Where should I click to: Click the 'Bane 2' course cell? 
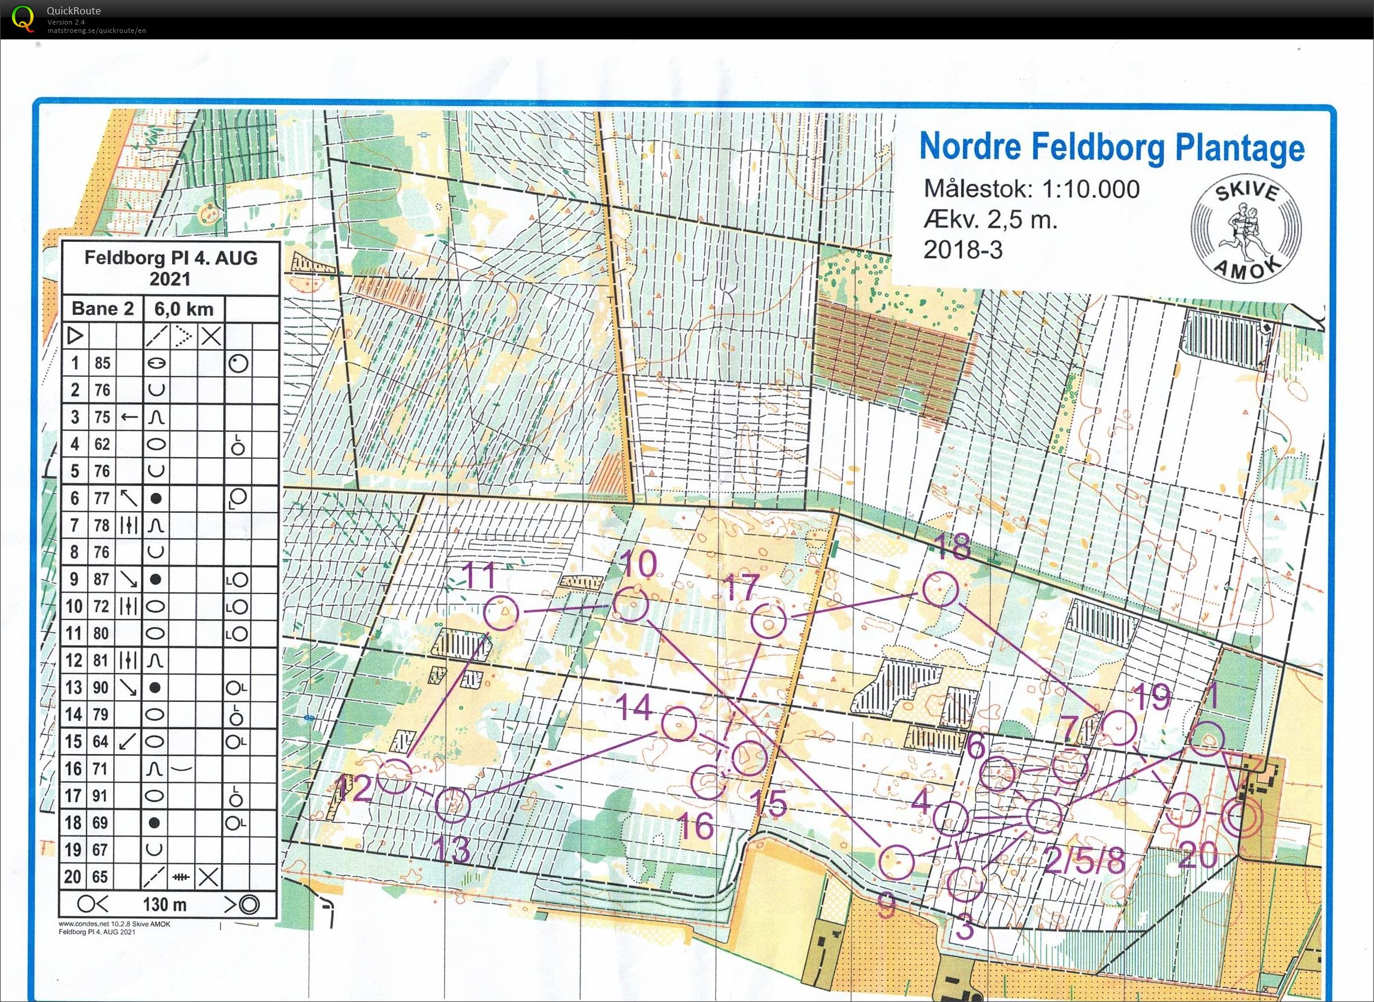point(102,308)
